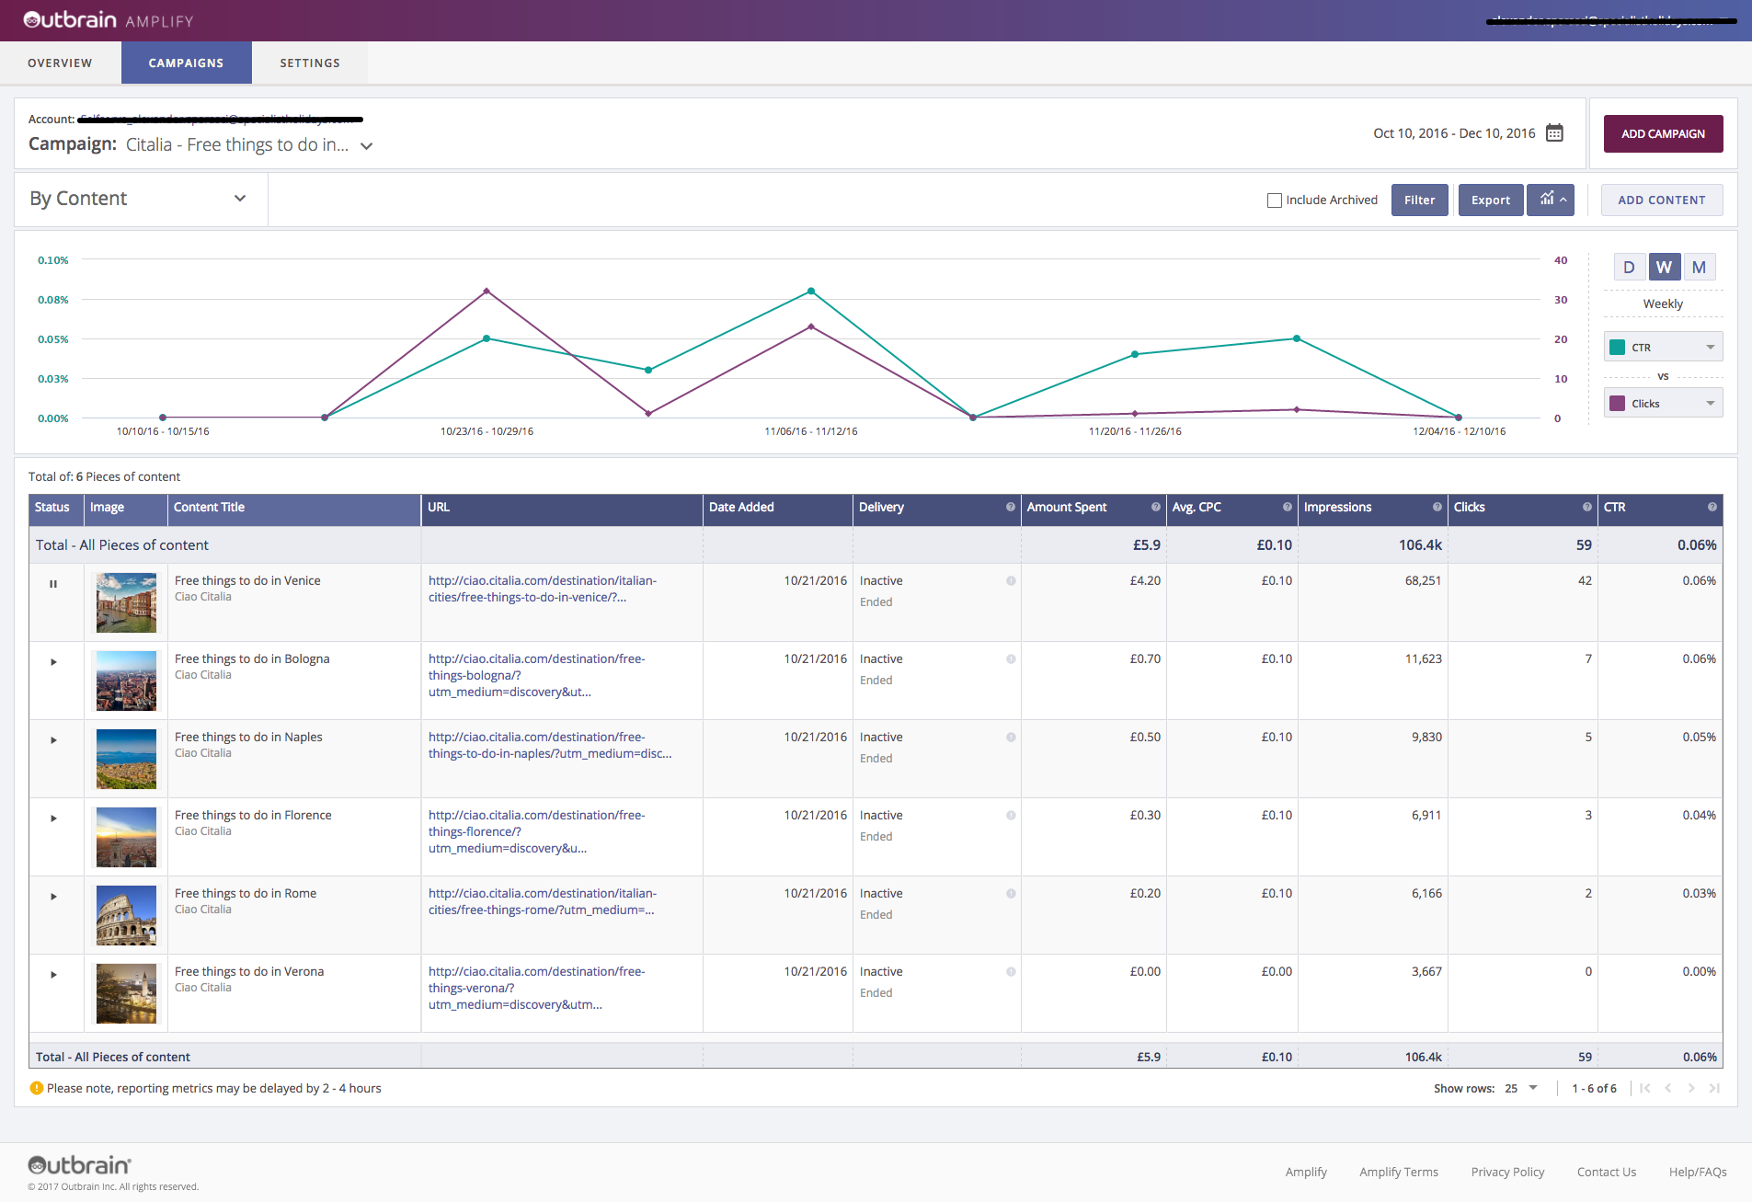Screen dimensions: 1752x1202
Task: Click the Avg. CPC column help icon
Action: click(1288, 507)
